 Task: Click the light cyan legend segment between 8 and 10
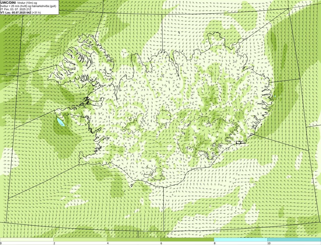click(x=241, y=240)
